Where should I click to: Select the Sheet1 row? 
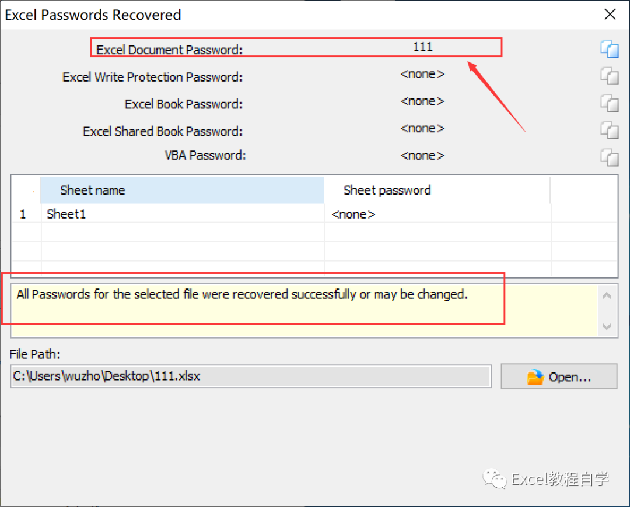[314, 213]
